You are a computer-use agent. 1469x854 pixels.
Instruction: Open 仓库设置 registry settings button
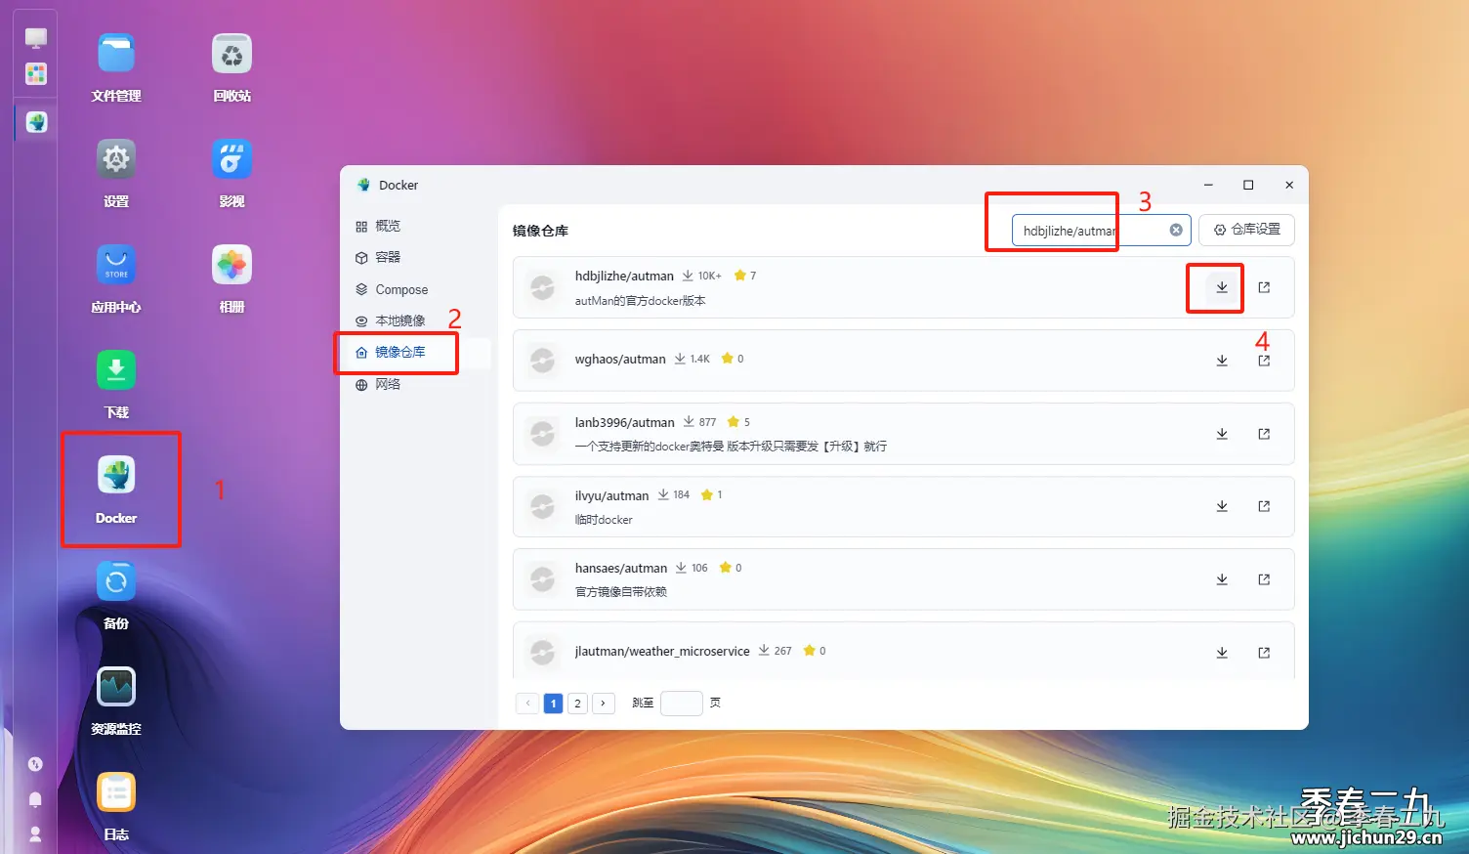1246,230
